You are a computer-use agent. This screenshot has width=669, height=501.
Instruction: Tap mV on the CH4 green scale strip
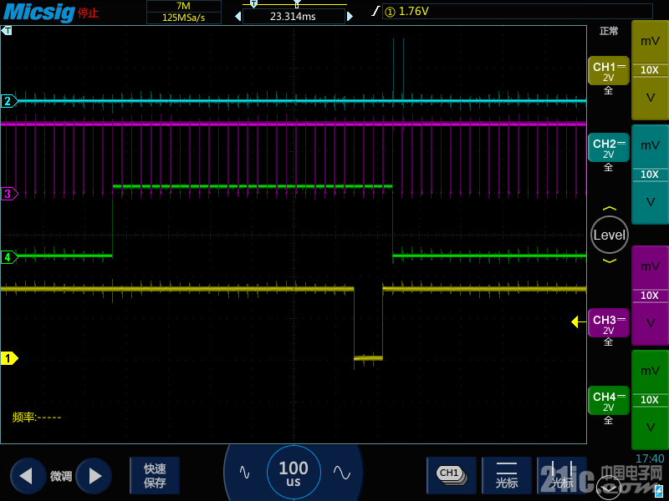pos(650,371)
